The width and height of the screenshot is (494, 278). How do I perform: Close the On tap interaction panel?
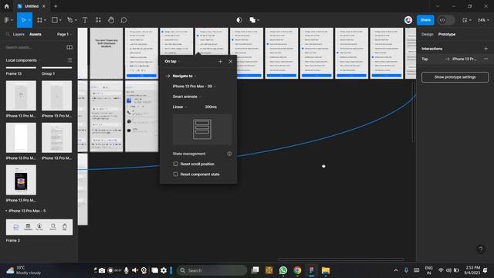[x=231, y=62]
